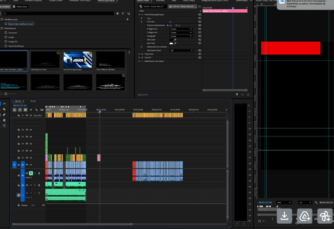Click the timeline Add Marker icon
The image size is (334, 229).
pos(31,110)
